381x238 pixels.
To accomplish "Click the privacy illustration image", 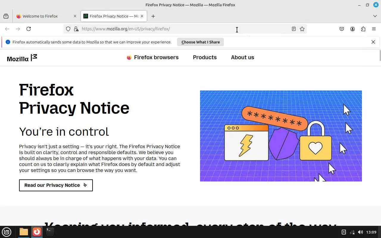I will [x=281, y=136].
